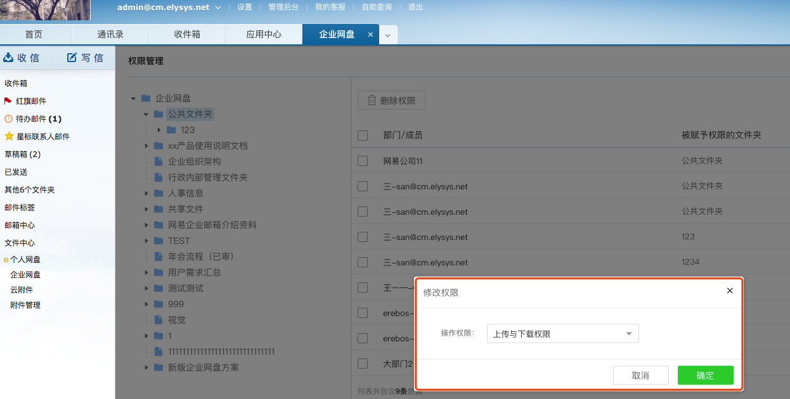The image size is (790, 399).
Task: Click the trash icon in 删除权限
Action: (372, 100)
